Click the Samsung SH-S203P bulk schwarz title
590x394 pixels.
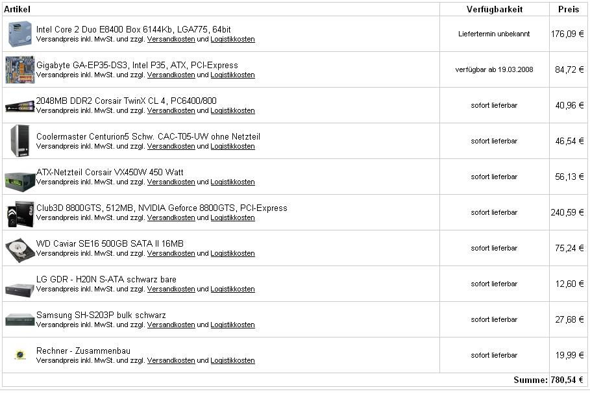[101, 315]
